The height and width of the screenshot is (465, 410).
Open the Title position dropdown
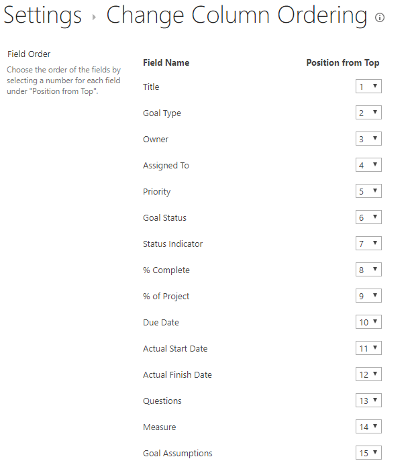click(368, 87)
